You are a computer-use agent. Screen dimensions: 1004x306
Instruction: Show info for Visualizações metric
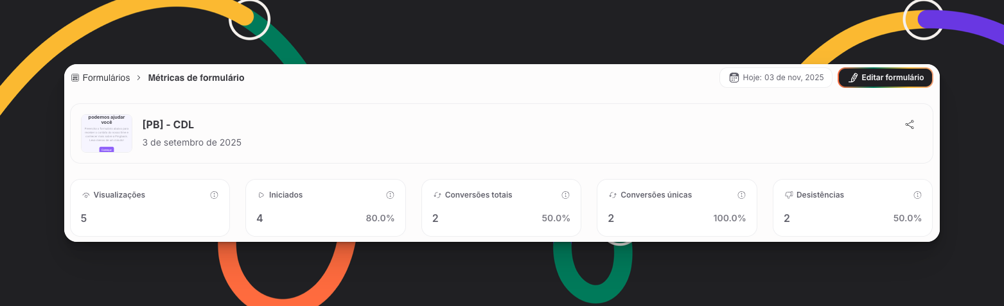pyautogui.click(x=215, y=195)
